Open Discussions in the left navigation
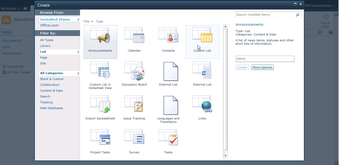Viewport: 339px width, 165px height. (x=12, y=53)
